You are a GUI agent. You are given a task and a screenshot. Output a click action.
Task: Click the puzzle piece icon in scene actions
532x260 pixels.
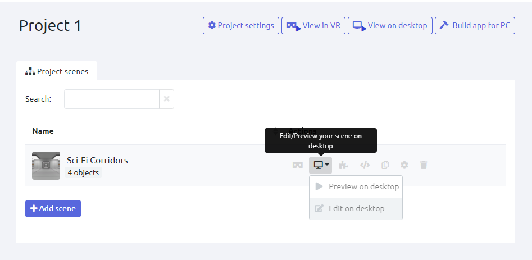[x=344, y=165]
